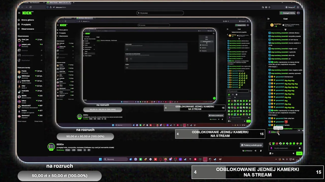Open recommended channel NEEXcsgo
Viewport: 325px width, 182px height.
(30, 77)
